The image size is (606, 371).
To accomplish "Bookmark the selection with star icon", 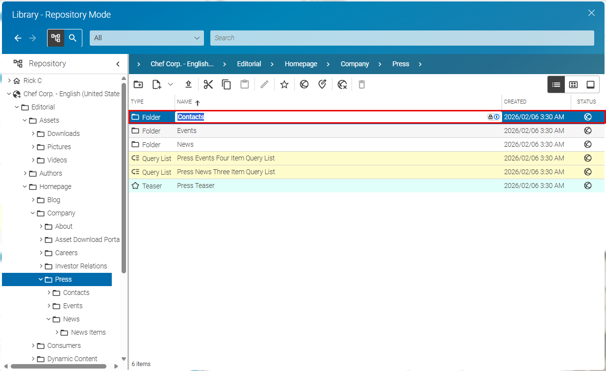I will coord(284,84).
